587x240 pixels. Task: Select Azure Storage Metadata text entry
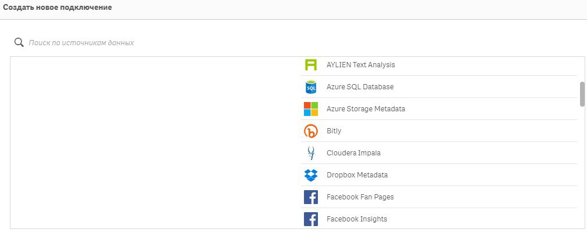tap(366, 109)
